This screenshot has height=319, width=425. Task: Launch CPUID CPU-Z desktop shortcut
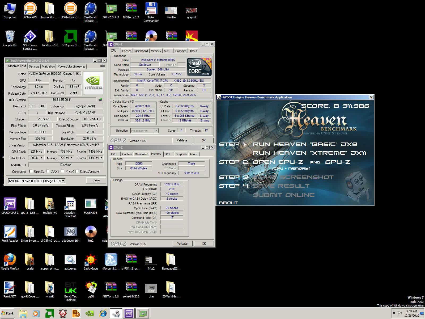(10, 206)
